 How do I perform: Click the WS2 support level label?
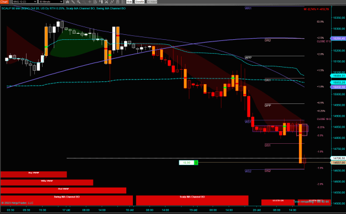pos(248,171)
